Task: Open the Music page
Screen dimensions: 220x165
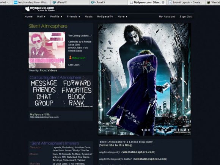Action: (x=88, y=17)
